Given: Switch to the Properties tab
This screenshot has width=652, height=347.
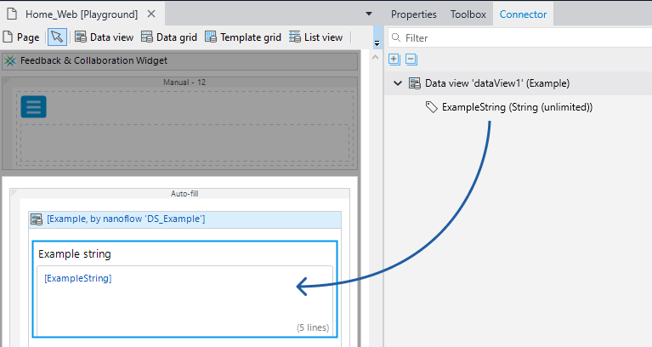Looking at the screenshot, I should 414,14.
